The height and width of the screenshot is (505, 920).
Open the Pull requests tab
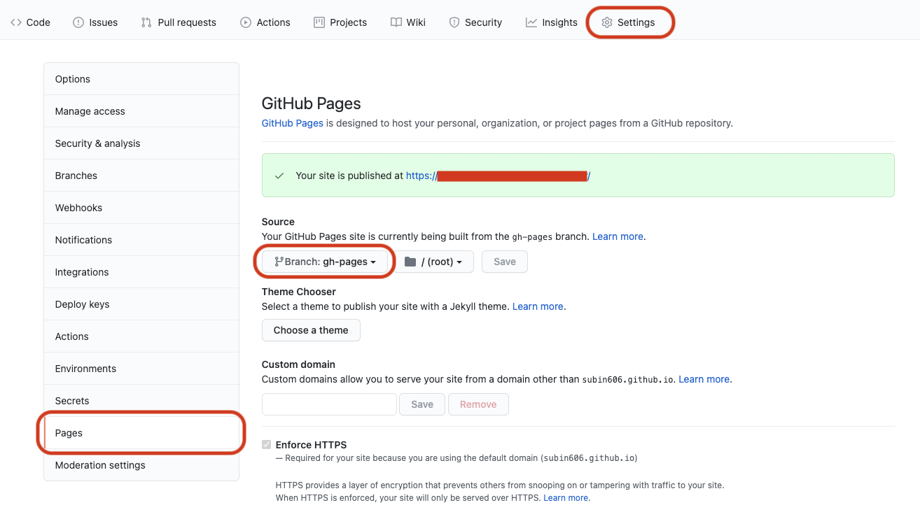click(x=179, y=22)
